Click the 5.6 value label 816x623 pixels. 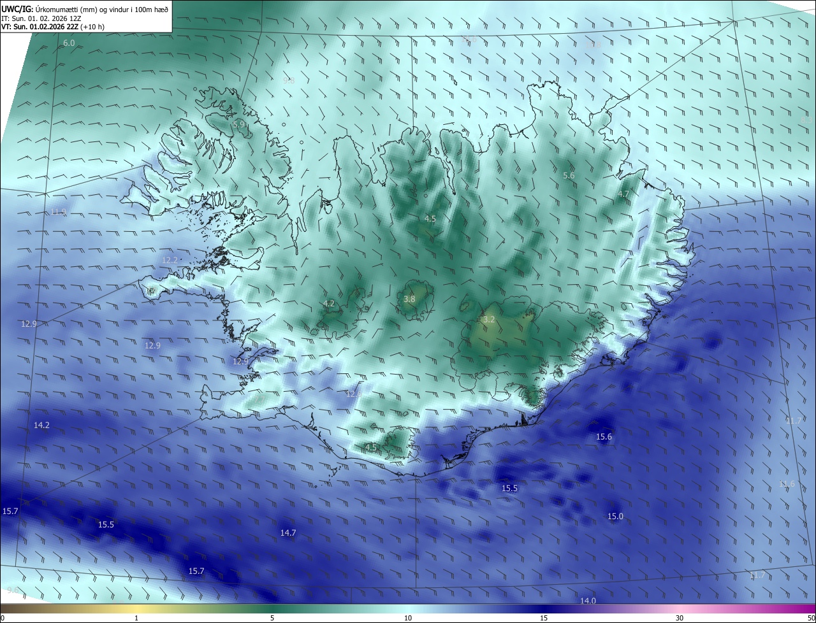569,175
